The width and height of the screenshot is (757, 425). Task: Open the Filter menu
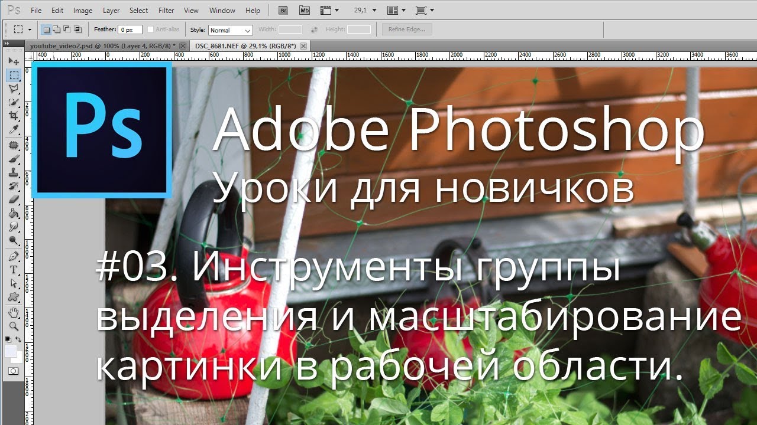[167, 11]
